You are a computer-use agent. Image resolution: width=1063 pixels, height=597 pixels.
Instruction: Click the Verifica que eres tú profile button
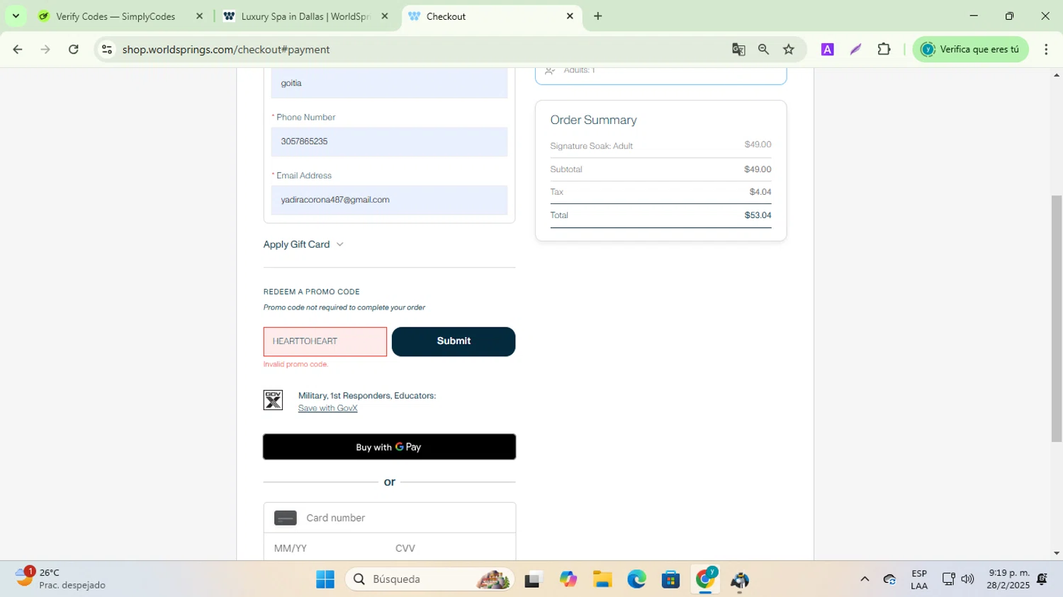970,50
